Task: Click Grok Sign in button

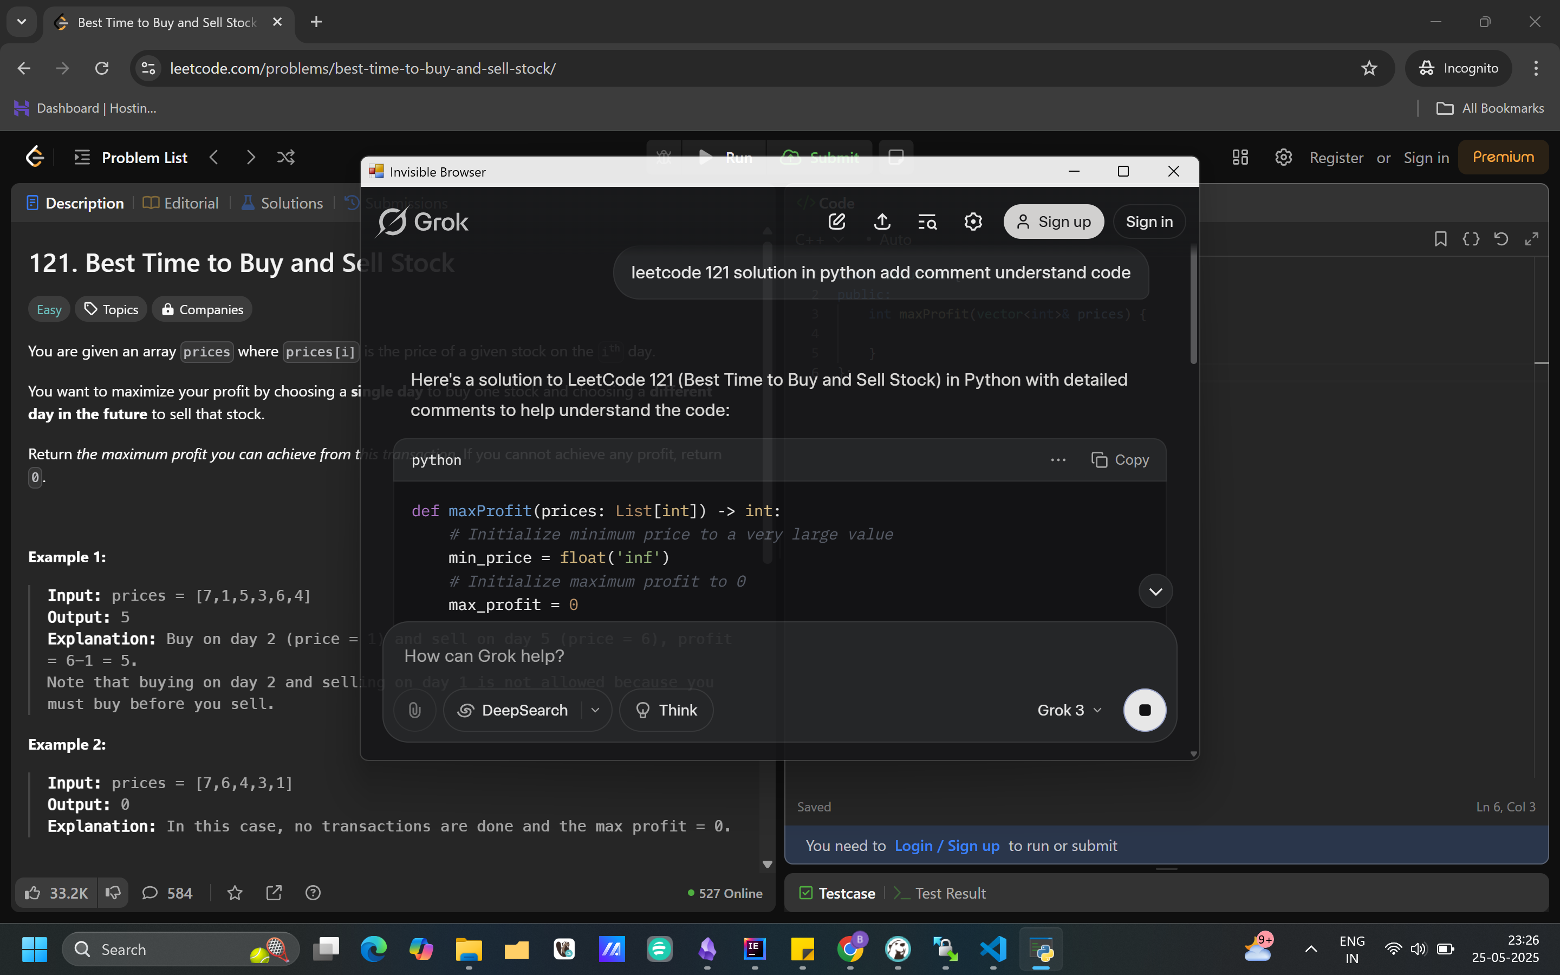Action: pos(1149,222)
